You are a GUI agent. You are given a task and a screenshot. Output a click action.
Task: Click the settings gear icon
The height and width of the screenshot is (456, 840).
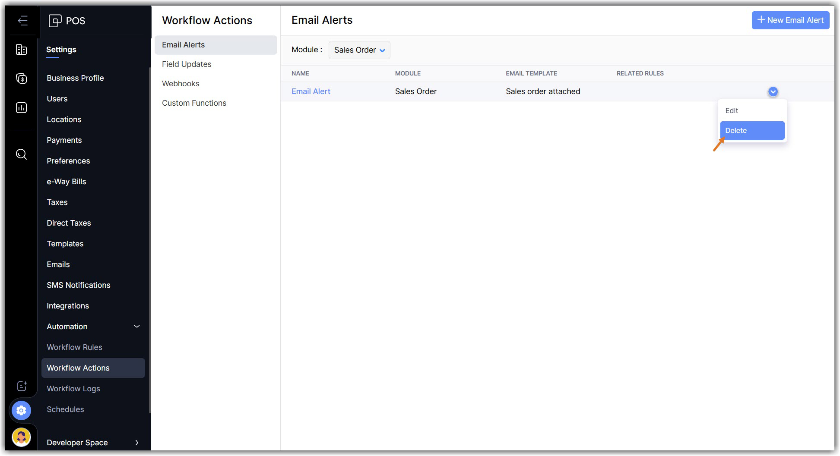pos(21,410)
